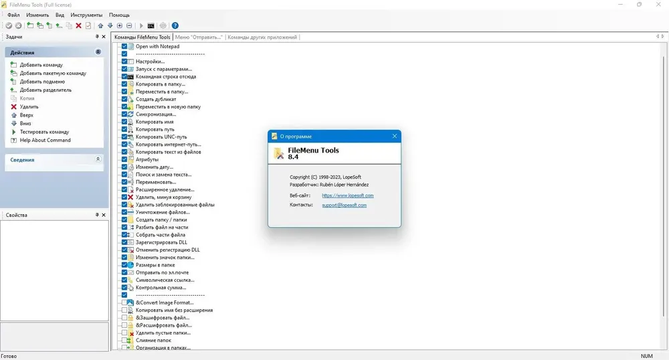Uncheck the Переименовать... checkbox
Image resolution: width=669 pixels, height=360 pixels.
coord(124,182)
